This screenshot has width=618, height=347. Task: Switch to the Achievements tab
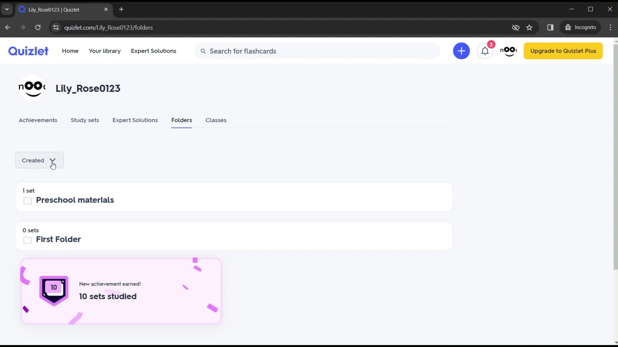[x=38, y=120]
